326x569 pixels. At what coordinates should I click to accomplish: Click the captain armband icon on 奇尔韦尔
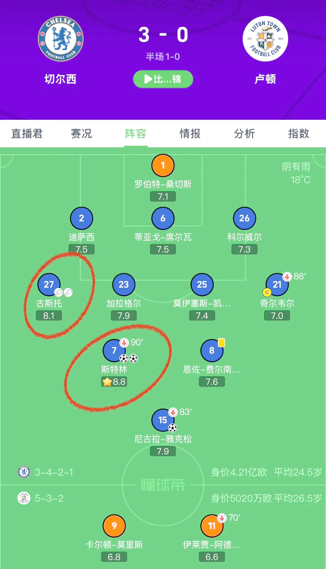[267, 292]
